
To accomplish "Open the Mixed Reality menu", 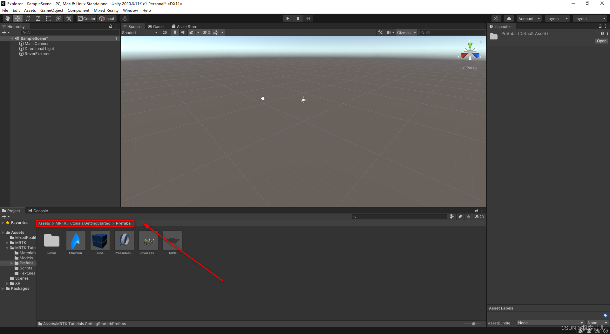I will [106, 10].
